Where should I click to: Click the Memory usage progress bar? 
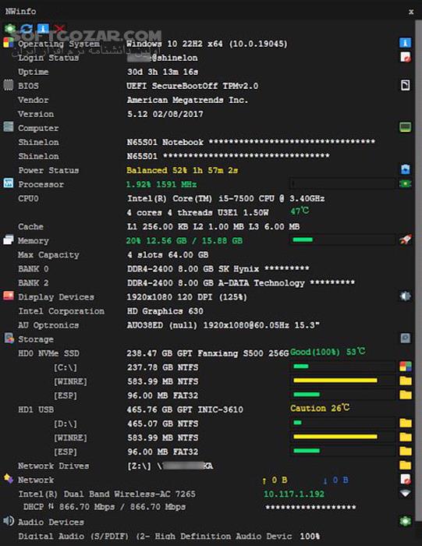tap(342, 239)
